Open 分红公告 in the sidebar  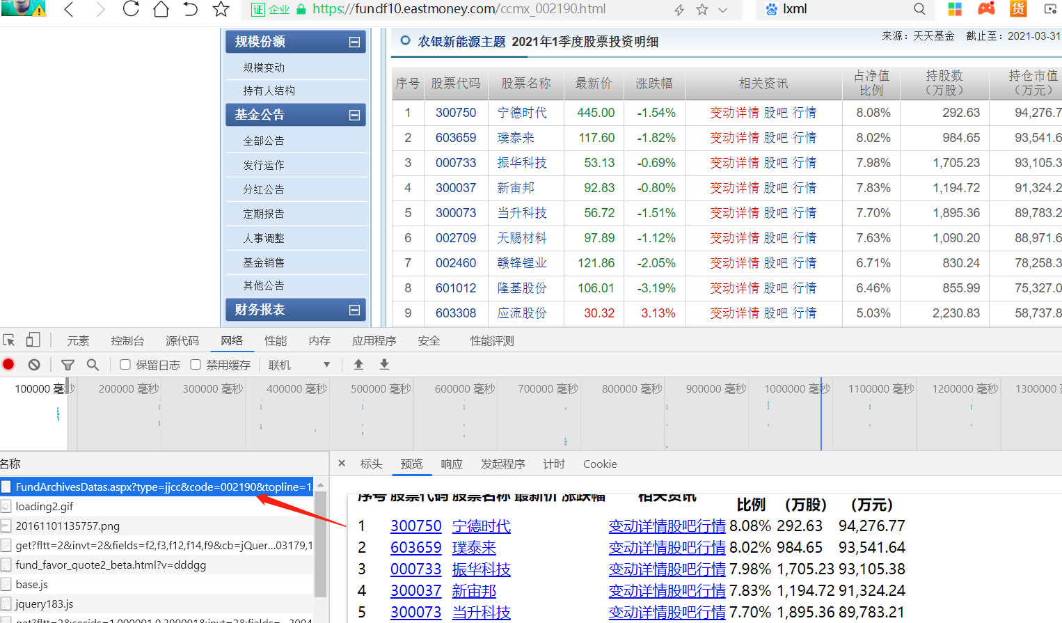(264, 189)
